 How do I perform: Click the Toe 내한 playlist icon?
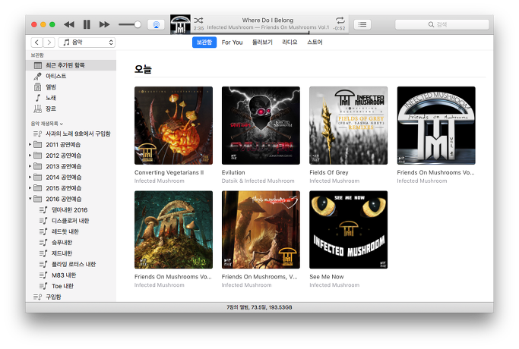click(43, 286)
